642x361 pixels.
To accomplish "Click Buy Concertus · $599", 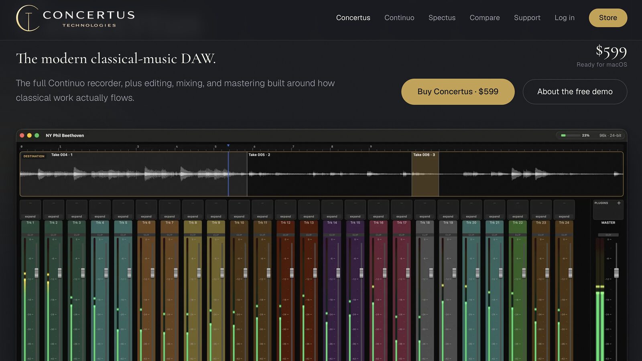I will [x=458, y=91].
